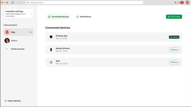Open notifications bell in top bar
Image resolution: width=191 pixels, height=107 pixels.
179,2
